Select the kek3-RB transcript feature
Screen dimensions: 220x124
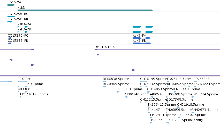tap(86, 32)
